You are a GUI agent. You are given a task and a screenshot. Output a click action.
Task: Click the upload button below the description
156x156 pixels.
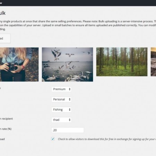pyautogui.click(x=5, y=38)
